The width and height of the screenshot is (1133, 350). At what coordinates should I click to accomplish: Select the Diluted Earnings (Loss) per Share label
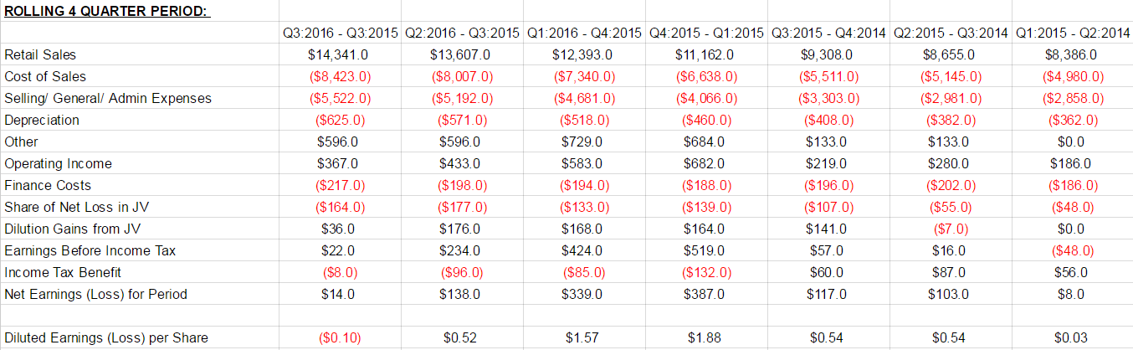106,338
